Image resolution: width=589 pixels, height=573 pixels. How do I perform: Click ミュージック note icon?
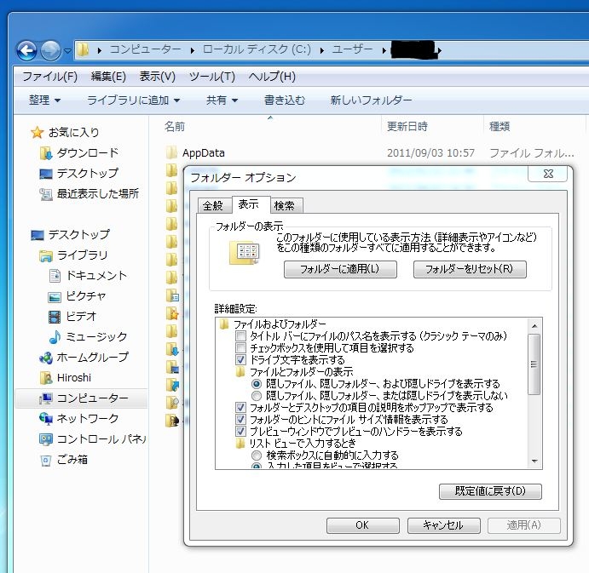pos(55,337)
